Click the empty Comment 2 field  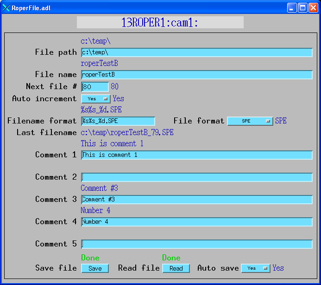196,177
